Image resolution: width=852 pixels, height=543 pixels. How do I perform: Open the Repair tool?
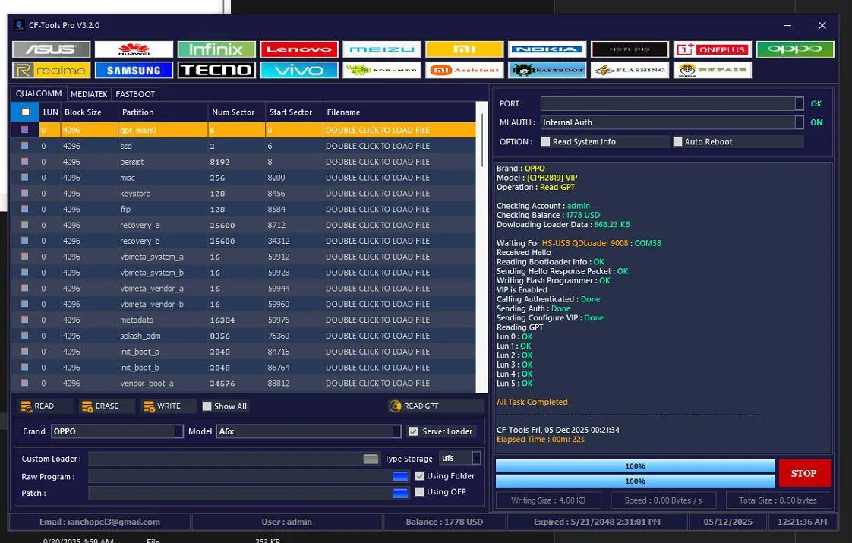[x=712, y=70]
